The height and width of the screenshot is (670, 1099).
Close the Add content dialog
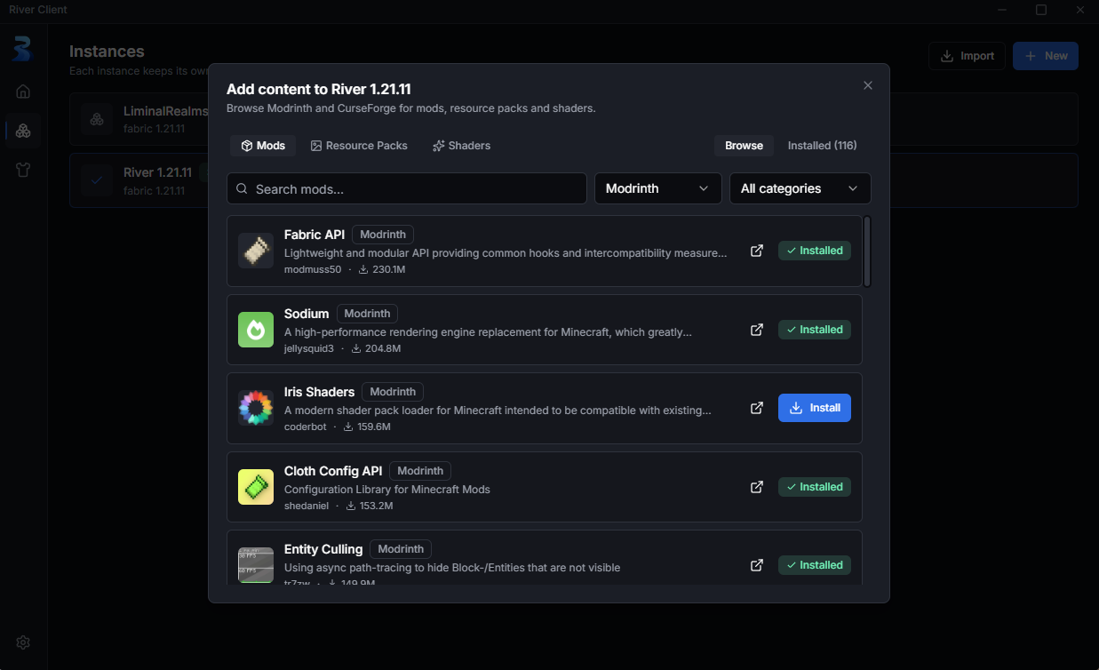pyautogui.click(x=868, y=85)
